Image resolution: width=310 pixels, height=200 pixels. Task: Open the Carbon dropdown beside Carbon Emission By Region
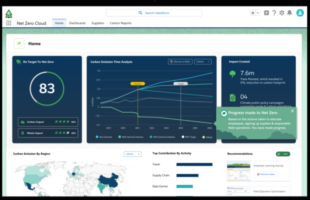coord(132,154)
